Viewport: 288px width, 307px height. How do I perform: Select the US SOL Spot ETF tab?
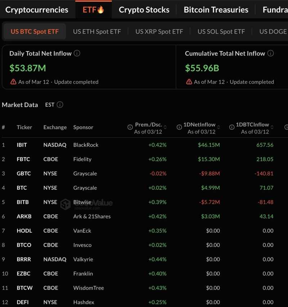(221, 31)
